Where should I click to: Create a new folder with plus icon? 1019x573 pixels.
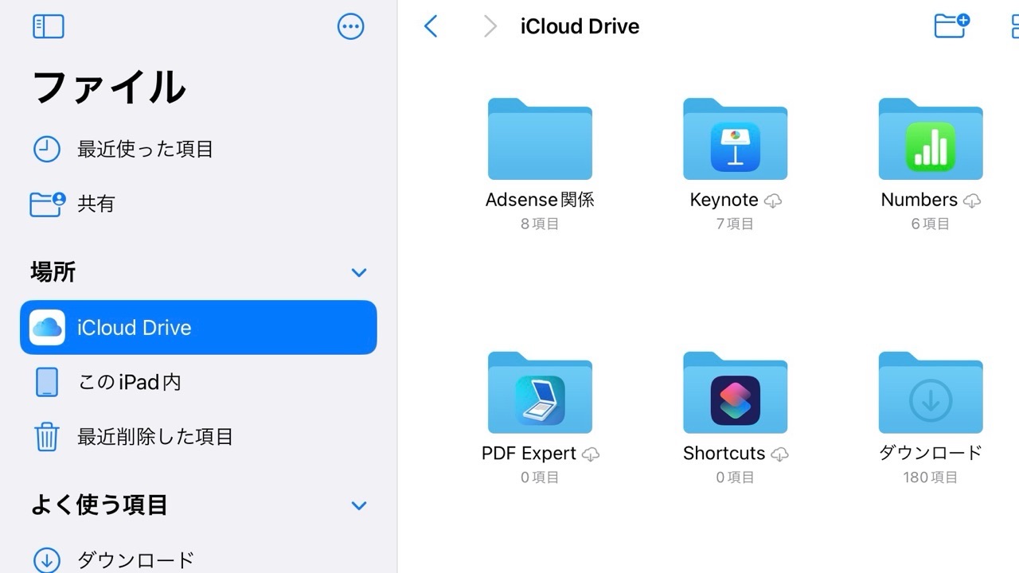tap(951, 25)
